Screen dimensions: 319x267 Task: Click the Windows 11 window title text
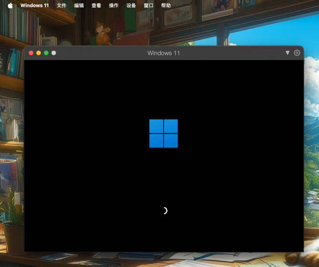(x=164, y=53)
